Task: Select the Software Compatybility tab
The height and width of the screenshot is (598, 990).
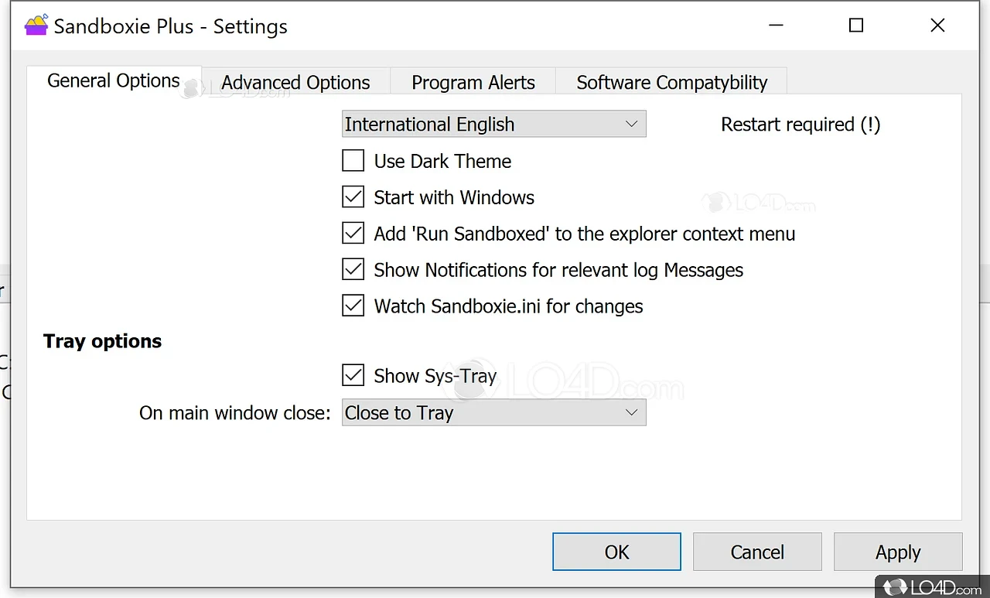Action: click(671, 82)
